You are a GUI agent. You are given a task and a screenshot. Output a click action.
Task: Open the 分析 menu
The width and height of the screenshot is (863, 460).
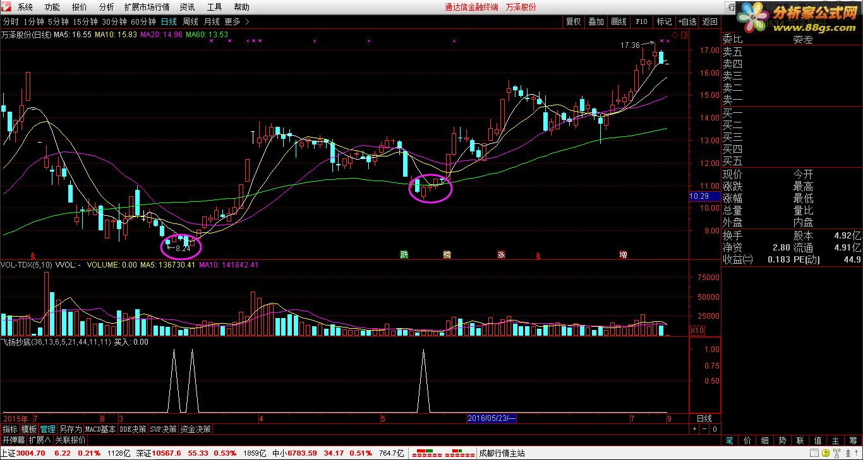click(107, 8)
